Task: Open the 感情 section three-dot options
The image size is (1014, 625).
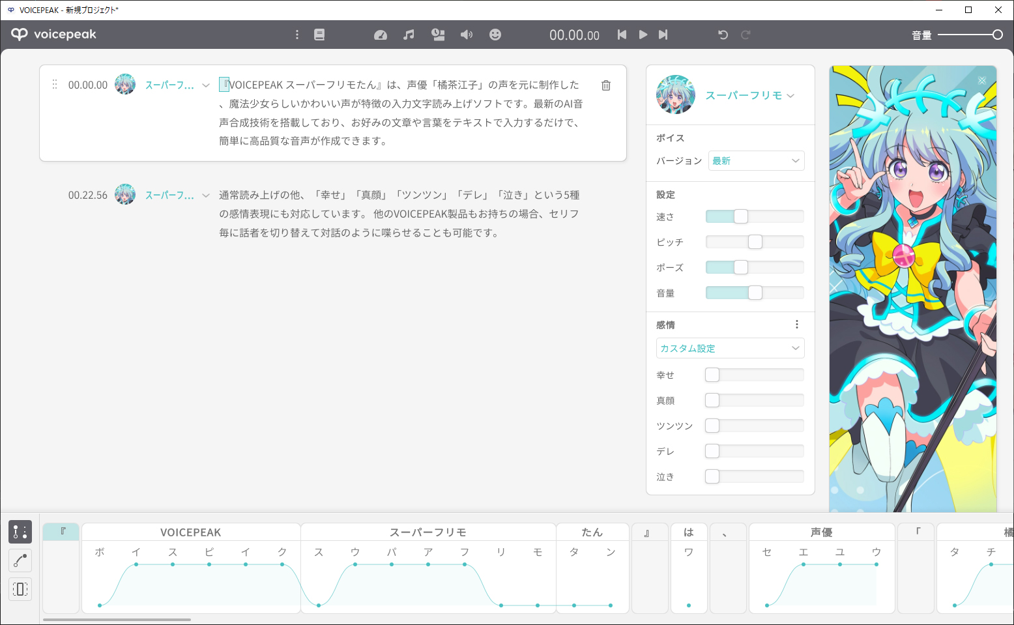Action: pyautogui.click(x=796, y=325)
